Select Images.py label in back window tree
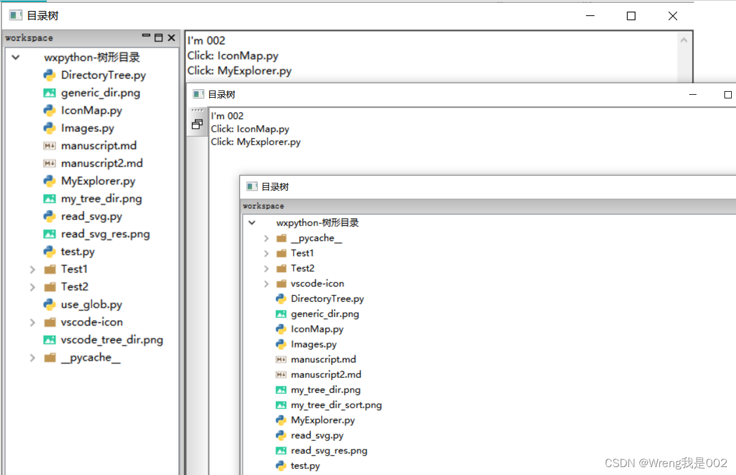The width and height of the screenshot is (736, 475). pyautogui.click(x=88, y=128)
